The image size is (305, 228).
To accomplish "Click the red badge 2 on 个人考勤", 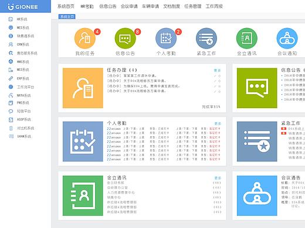I will click(x=178, y=32).
